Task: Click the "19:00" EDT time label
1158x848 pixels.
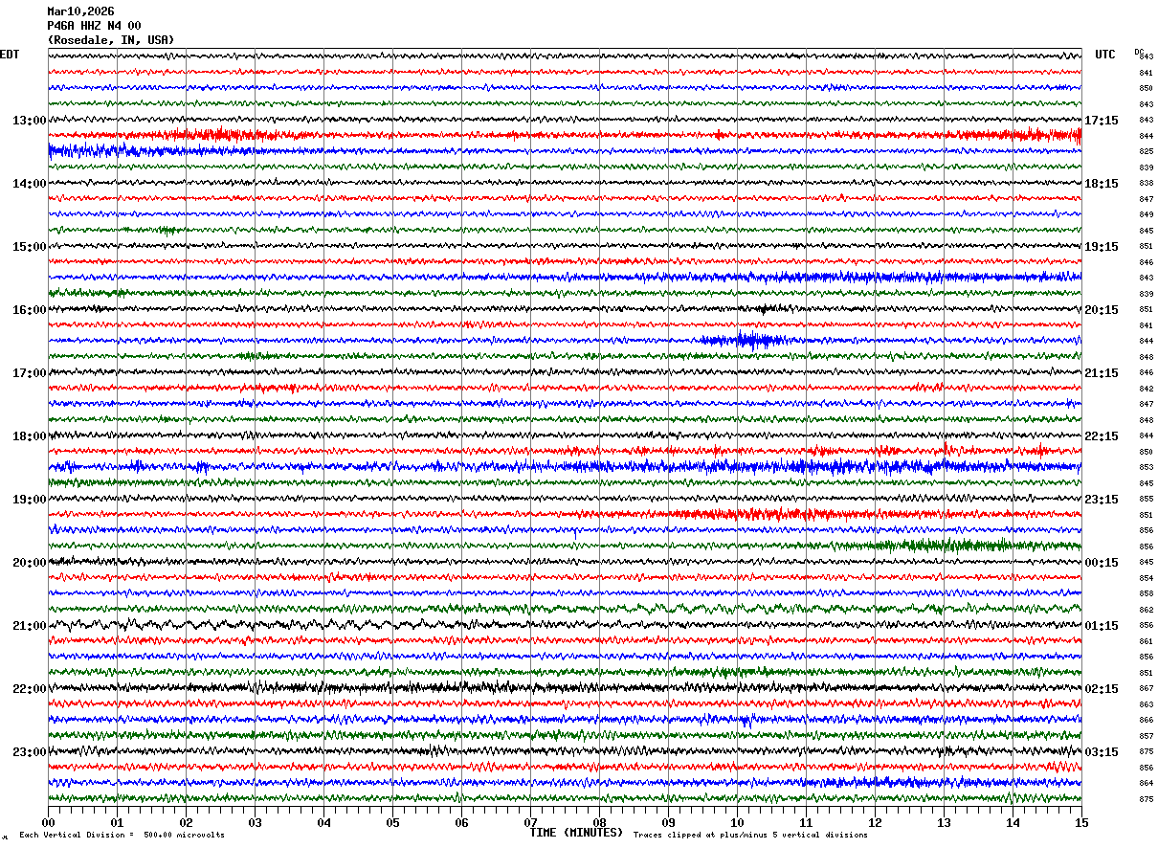Action: click(x=30, y=500)
